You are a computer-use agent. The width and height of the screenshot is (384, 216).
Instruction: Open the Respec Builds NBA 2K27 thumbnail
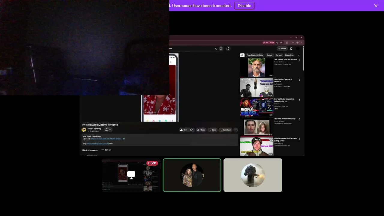point(256,107)
